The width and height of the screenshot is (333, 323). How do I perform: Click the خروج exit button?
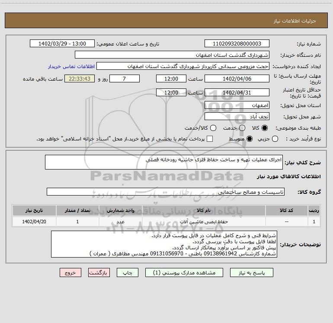tap(70, 273)
